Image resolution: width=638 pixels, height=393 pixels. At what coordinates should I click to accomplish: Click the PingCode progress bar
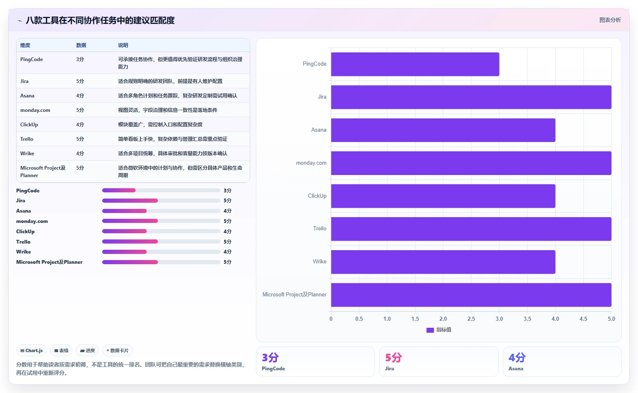tap(161, 190)
